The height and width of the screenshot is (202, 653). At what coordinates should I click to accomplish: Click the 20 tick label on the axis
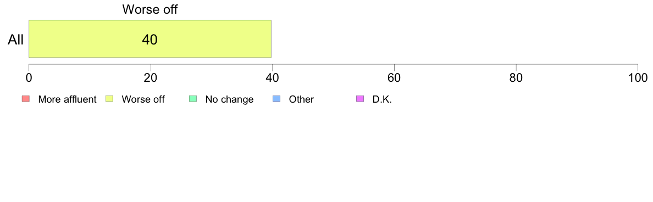(151, 78)
